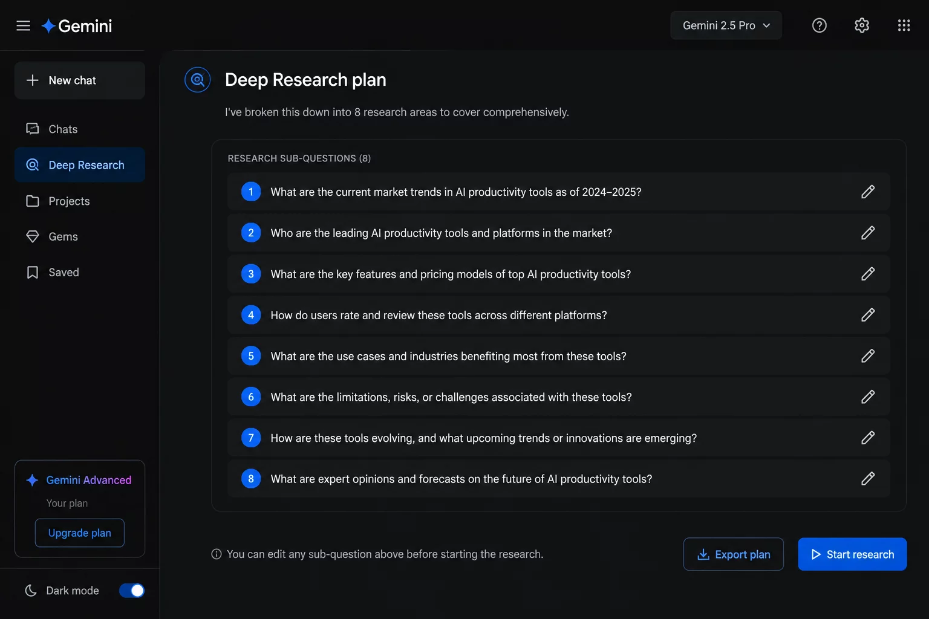
Task: Go to Gems in the sidebar
Action: pos(80,236)
